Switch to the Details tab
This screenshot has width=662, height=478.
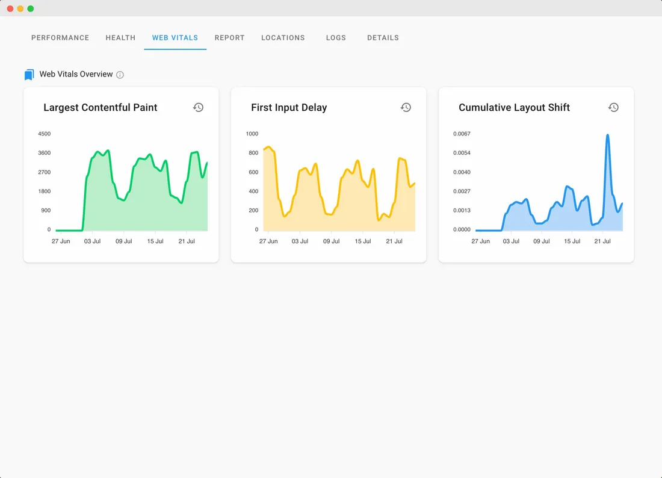pos(383,37)
